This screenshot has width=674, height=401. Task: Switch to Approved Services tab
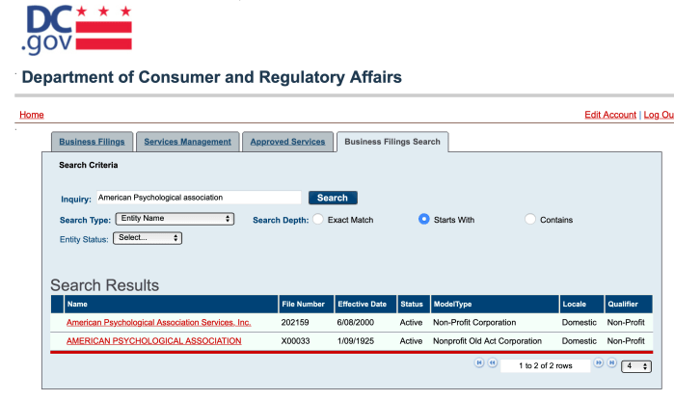coord(287,142)
